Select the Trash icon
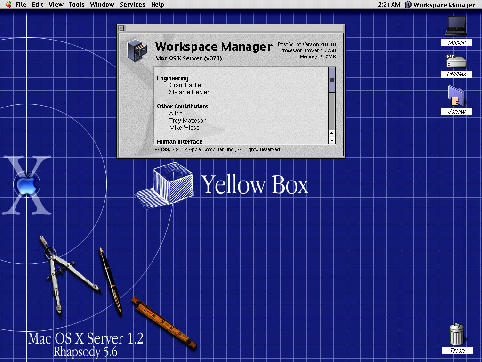482x362 pixels. 457,334
